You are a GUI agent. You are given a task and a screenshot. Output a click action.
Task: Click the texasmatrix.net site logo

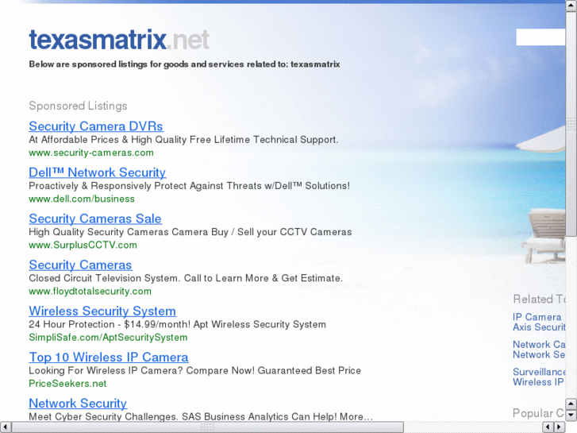(119, 40)
